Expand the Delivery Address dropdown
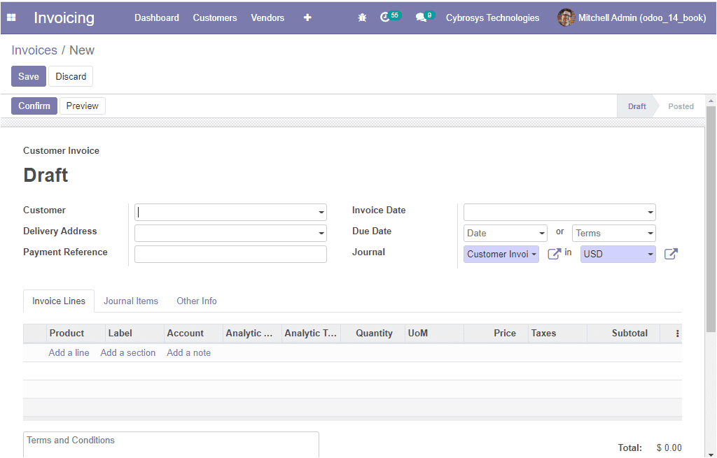This screenshot has height=458, width=717. tap(321, 234)
